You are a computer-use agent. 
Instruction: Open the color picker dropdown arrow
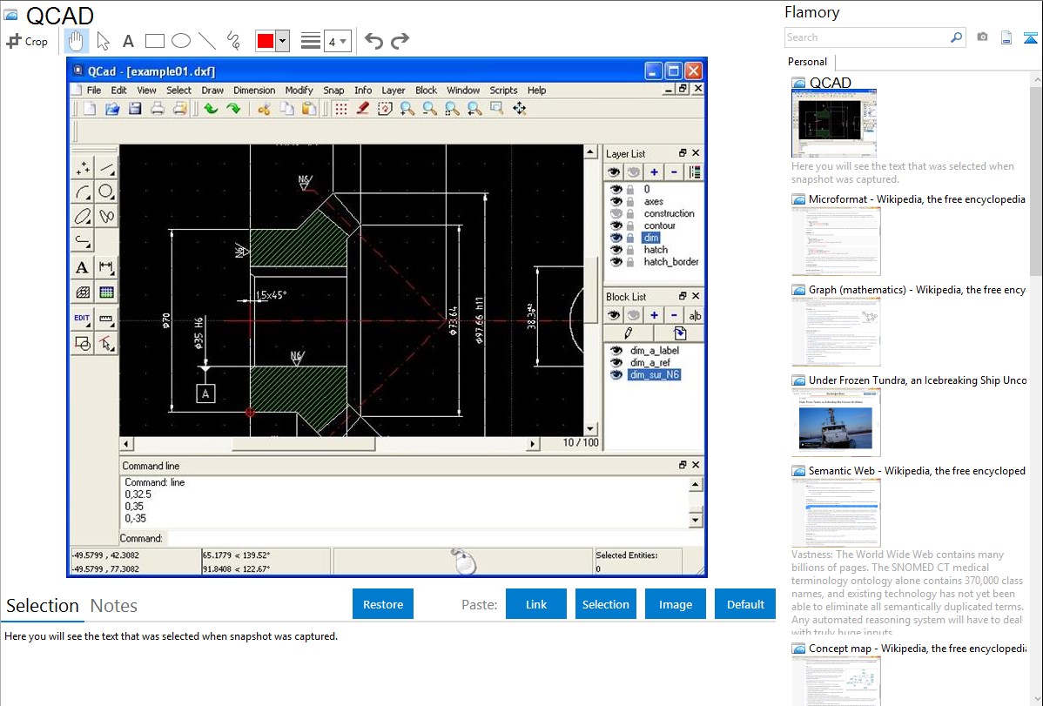click(282, 41)
